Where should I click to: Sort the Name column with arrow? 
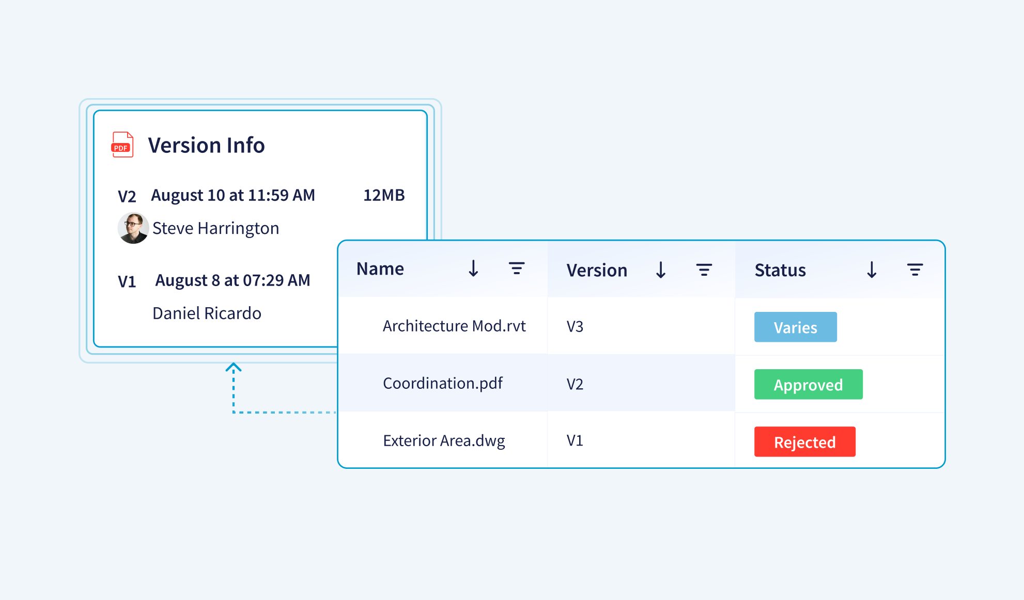[473, 269]
